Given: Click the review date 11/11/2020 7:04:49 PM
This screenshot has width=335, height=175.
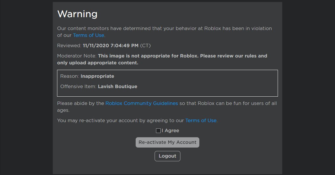Looking at the screenshot, I should point(111,45).
